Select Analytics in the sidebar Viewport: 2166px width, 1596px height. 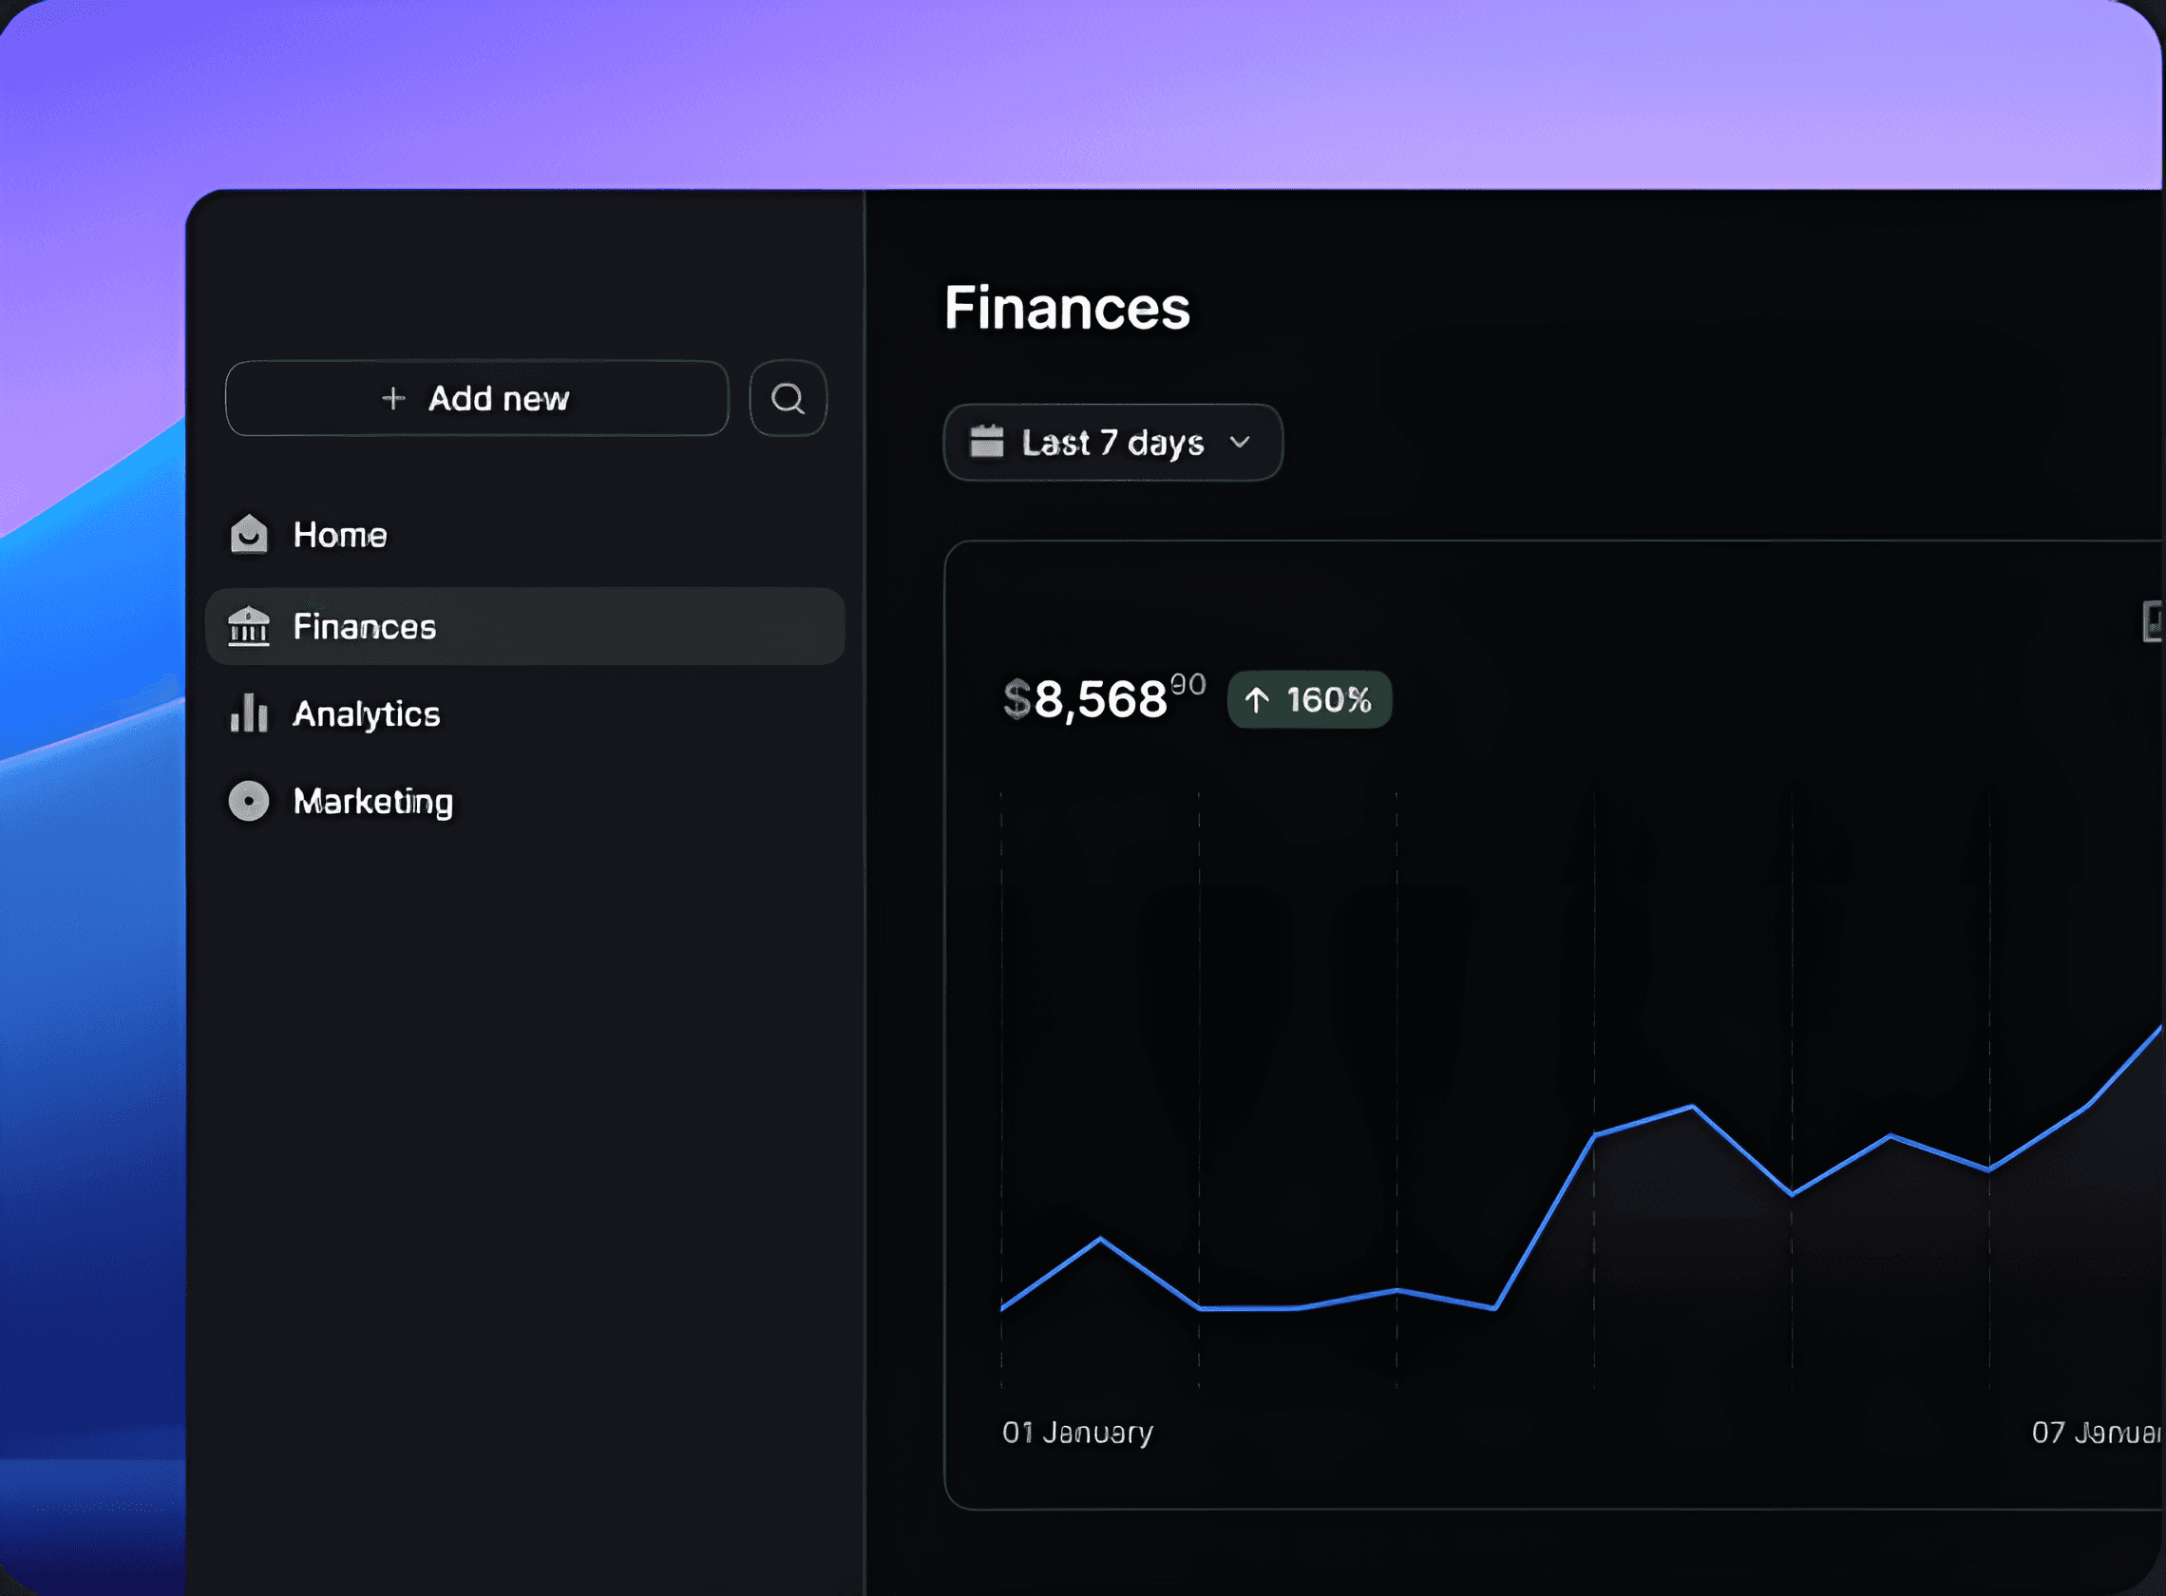pos(366,714)
